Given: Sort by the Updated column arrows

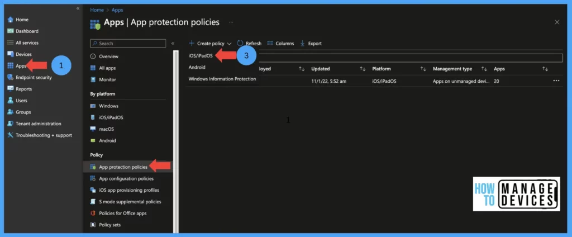Looking at the screenshot, I should [x=362, y=69].
